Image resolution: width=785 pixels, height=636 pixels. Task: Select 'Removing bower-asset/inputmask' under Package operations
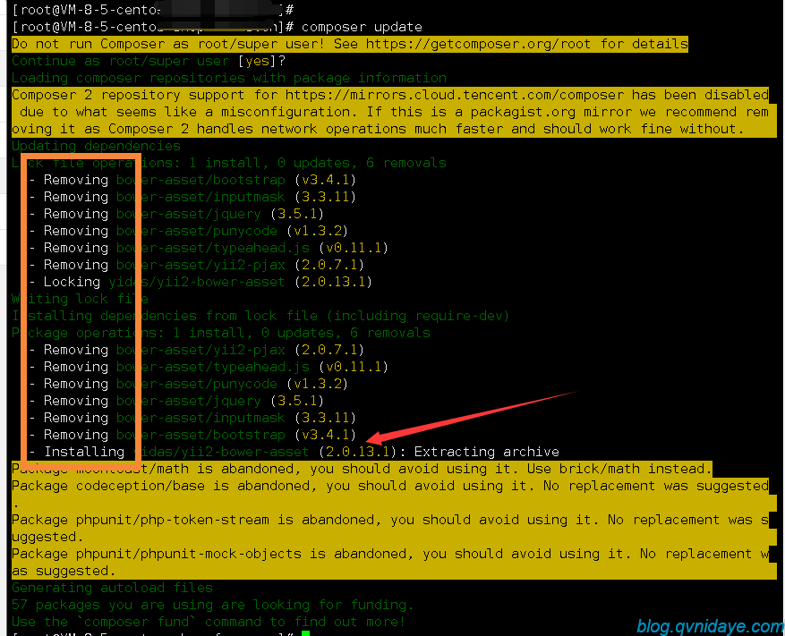click(x=192, y=419)
